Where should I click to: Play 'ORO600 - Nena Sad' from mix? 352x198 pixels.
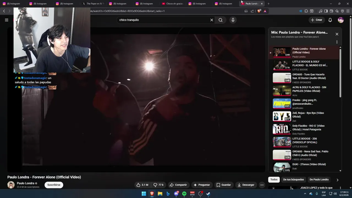(x=304, y=155)
